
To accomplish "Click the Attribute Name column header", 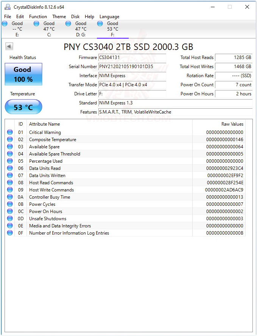I will (109, 124).
